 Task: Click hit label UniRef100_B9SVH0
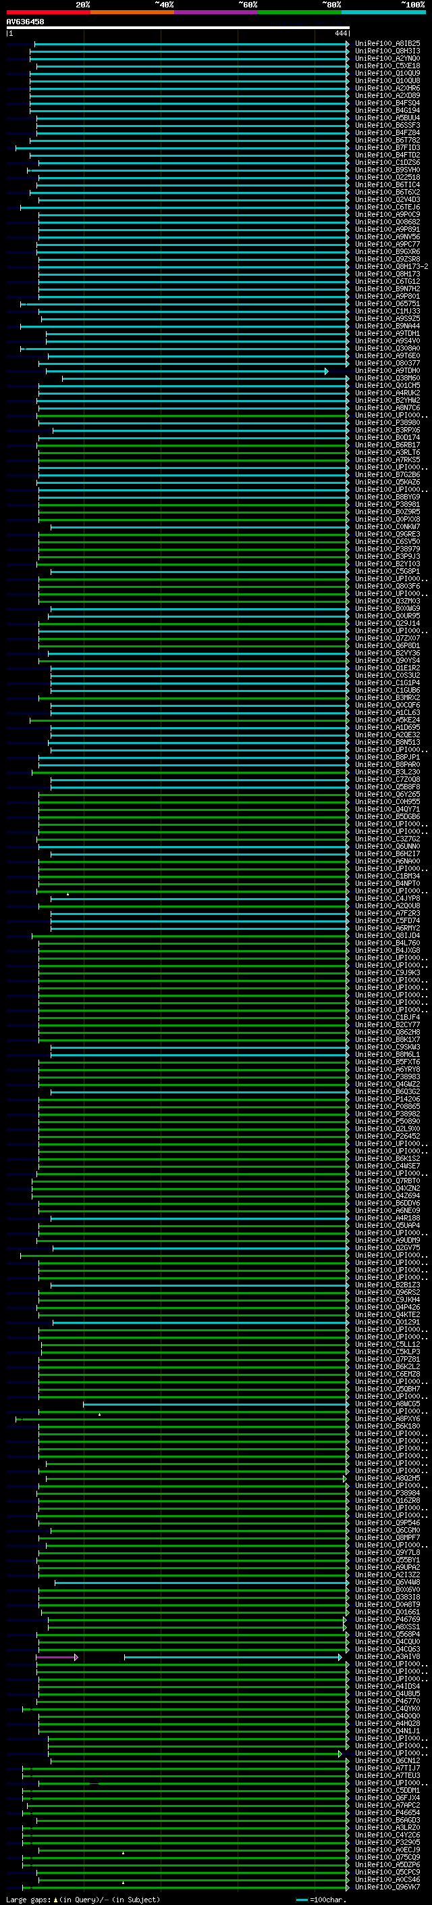(x=387, y=170)
